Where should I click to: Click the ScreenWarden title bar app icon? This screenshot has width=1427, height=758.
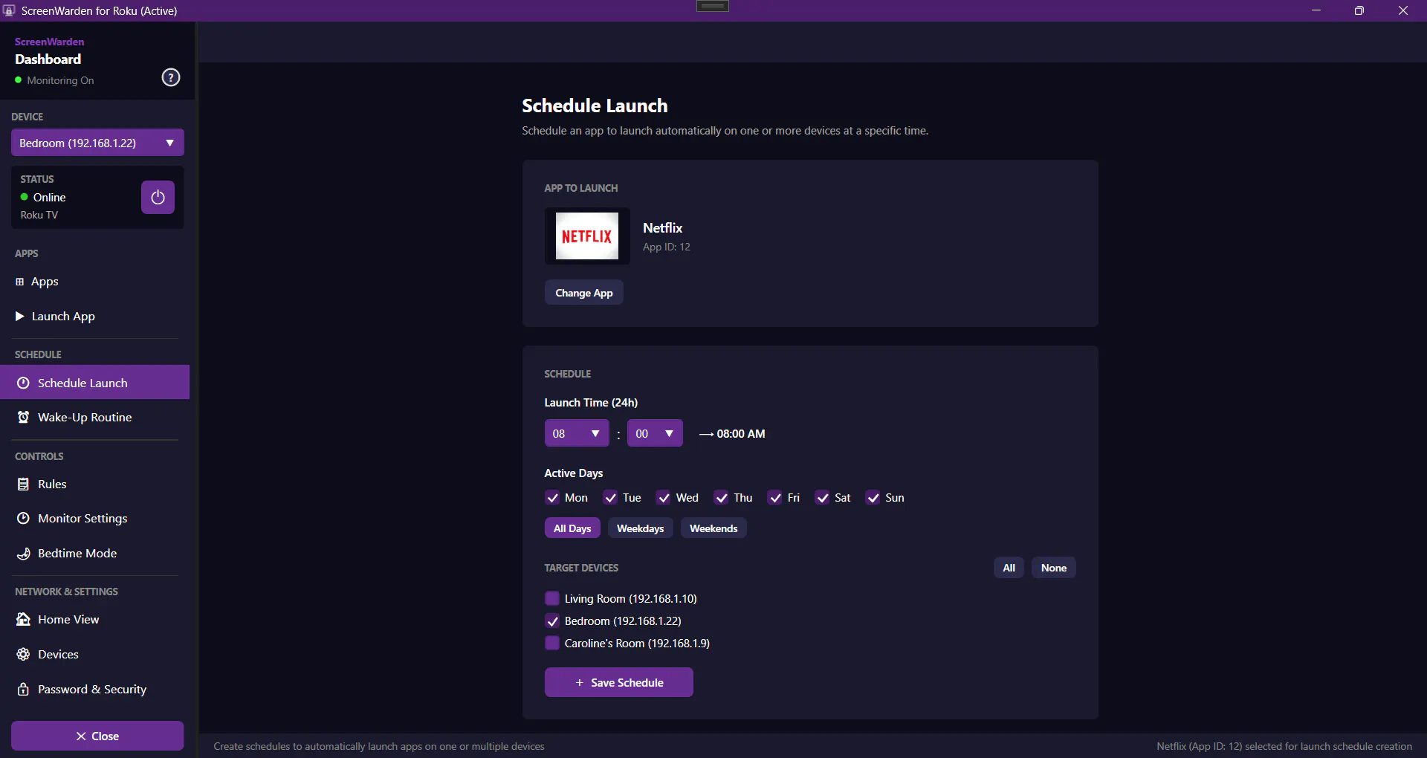click(x=9, y=10)
